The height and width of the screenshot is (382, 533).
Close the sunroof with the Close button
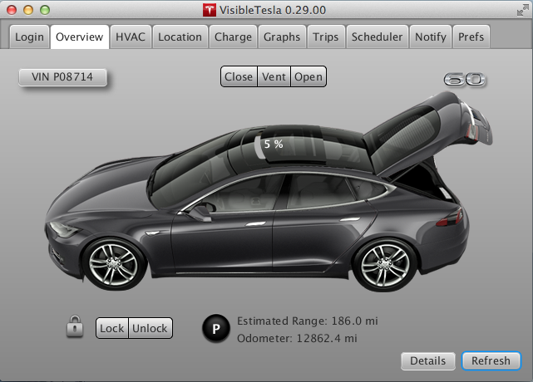point(239,76)
